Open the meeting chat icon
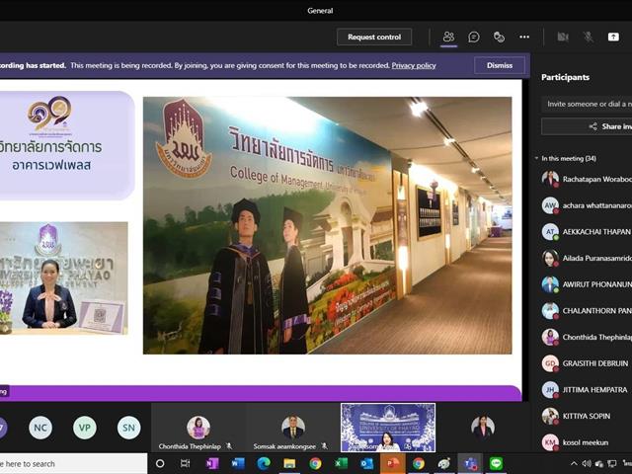Screen dimensions: 632x474 [474, 38]
